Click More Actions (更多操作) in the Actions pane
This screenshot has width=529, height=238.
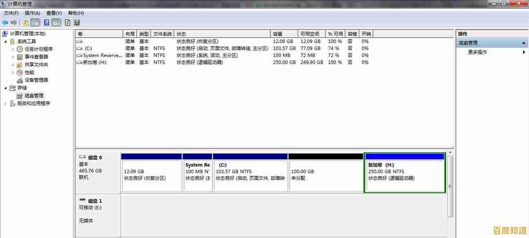(x=477, y=52)
